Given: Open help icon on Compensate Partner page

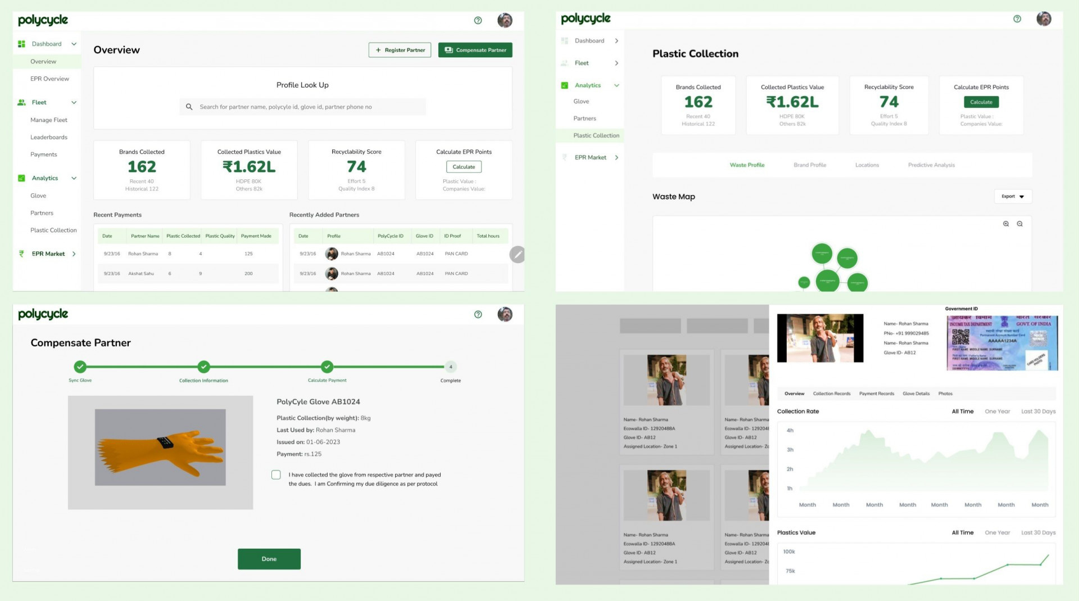Looking at the screenshot, I should [478, 314].
